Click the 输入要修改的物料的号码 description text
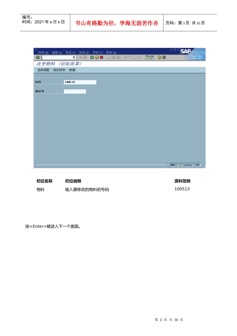This screenshot has width=237, height=336. pyautogui.click(x=87, y=189)
